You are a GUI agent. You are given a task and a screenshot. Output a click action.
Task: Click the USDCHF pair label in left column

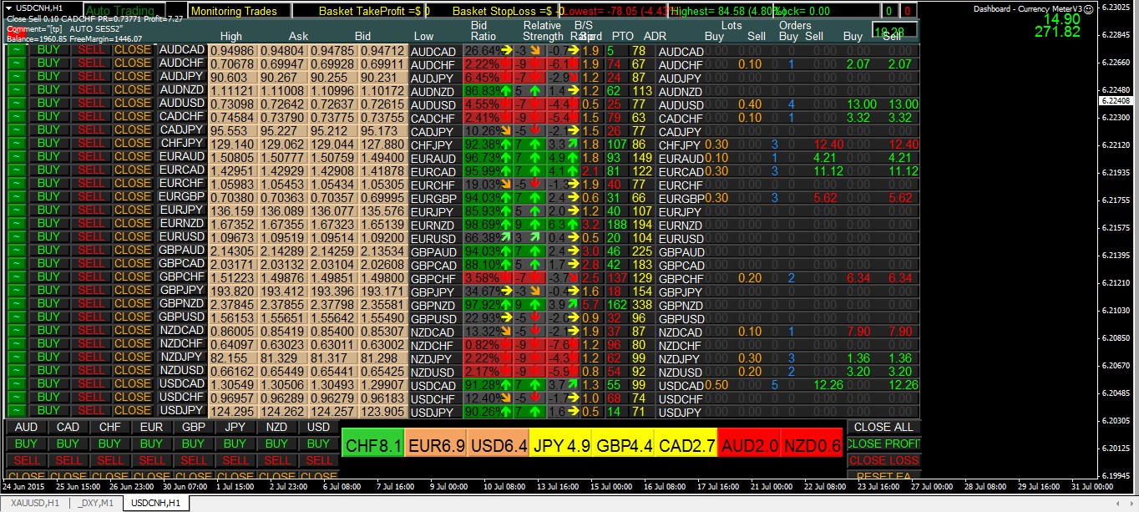(x=181, y=398)
